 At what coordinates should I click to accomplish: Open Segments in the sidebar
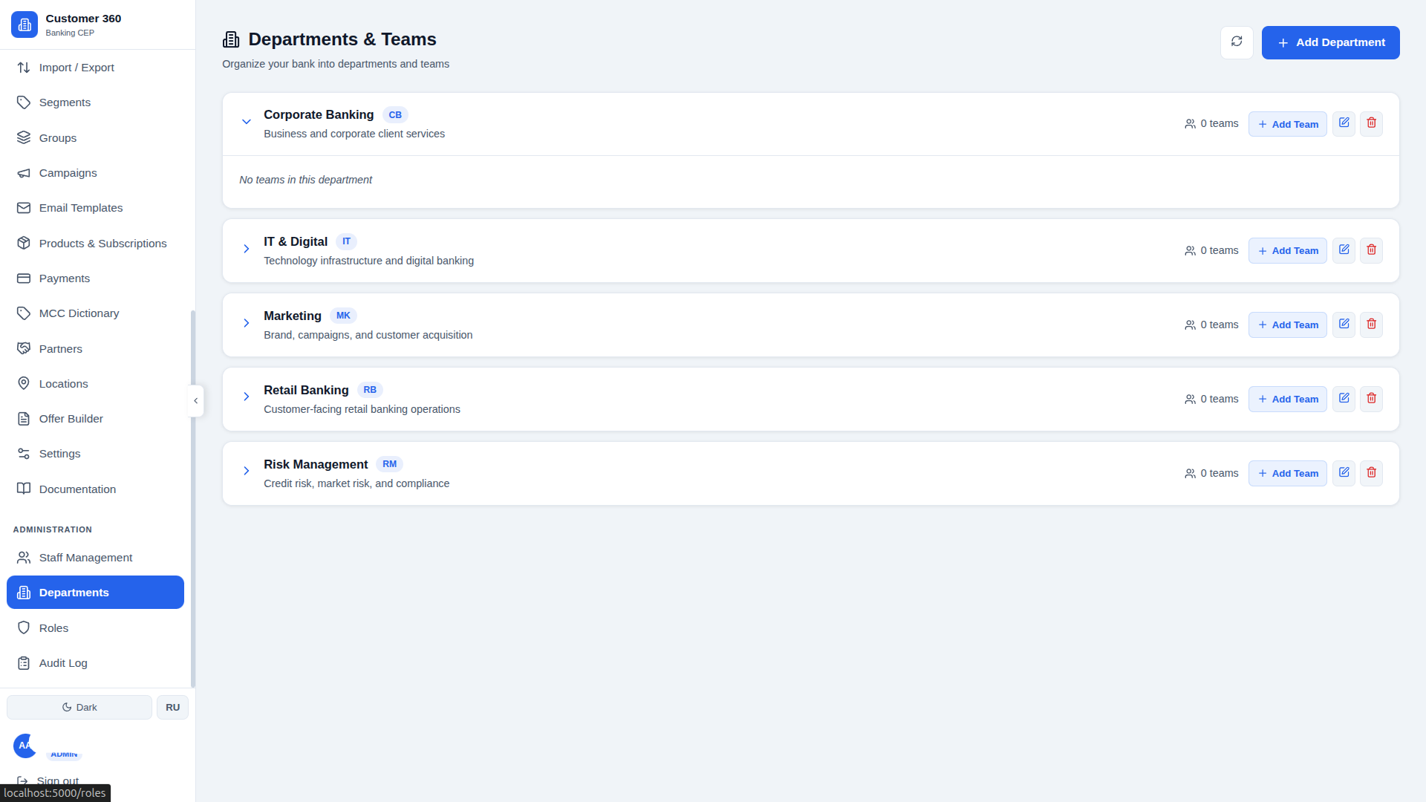pyautogui.click(x=95, y=102)
